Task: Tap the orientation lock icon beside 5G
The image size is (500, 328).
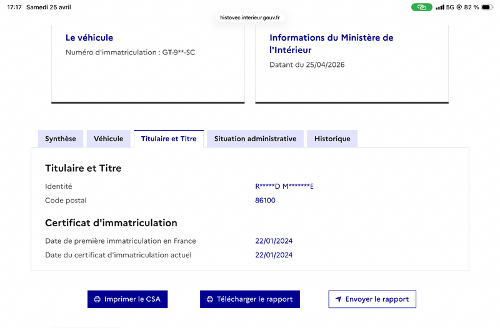Action: (459, 7)
